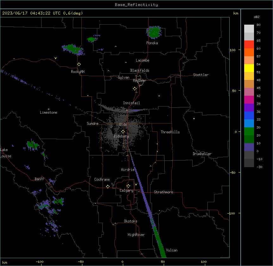
Task: Click the Lacombe city label
Action: (x=143, y=60)
